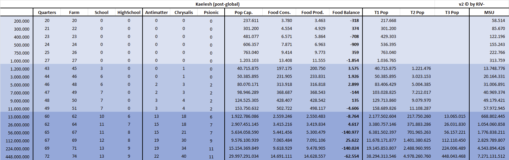This screenshot has width=509, height=160.
Task: Click the 7.271.131.512 MSU value
Action: point(489,157)
